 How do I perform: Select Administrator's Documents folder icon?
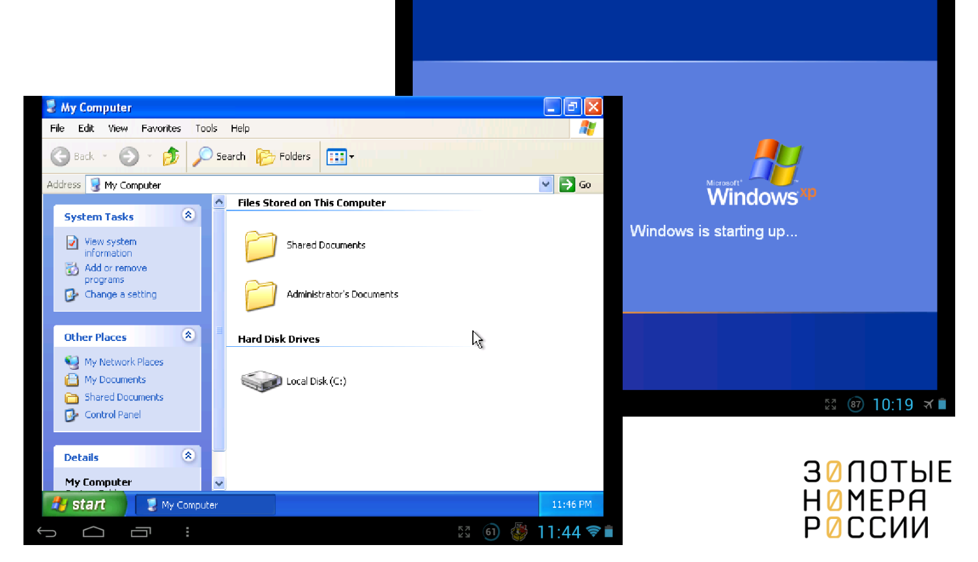[261, 295]
